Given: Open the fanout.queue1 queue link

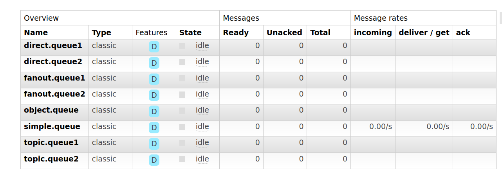Looking at the screenshot, I should click(x=54, y=78).
